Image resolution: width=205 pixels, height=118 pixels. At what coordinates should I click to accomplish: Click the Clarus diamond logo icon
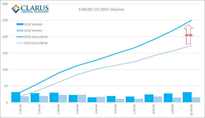pos(16,9)
